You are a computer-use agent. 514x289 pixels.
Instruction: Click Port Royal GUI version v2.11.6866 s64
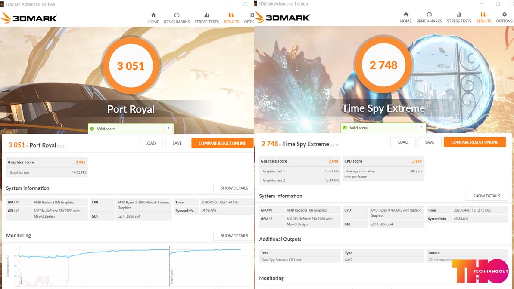143,217
